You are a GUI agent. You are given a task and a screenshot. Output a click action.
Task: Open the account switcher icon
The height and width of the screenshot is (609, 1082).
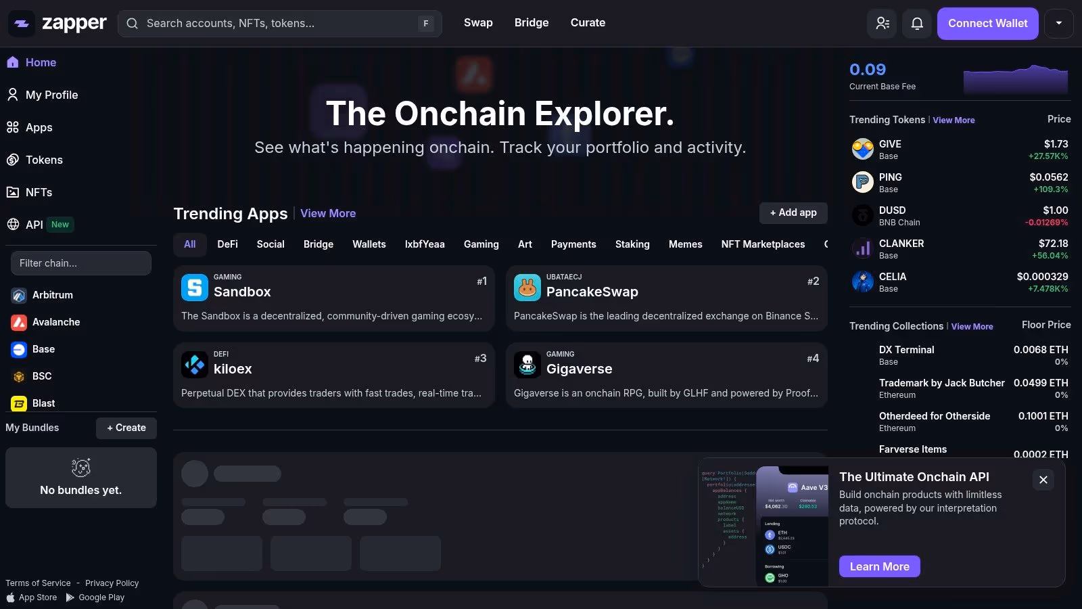pyautogui.click(x=883, y=23)
